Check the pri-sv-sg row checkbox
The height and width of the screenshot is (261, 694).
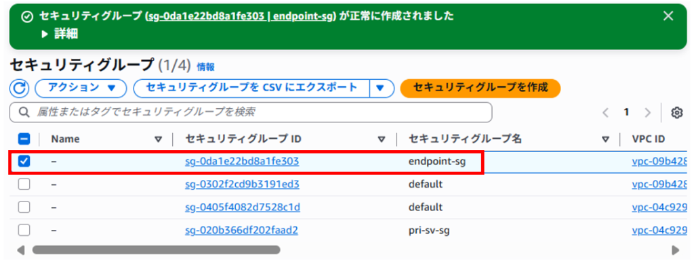click(24, 230)
